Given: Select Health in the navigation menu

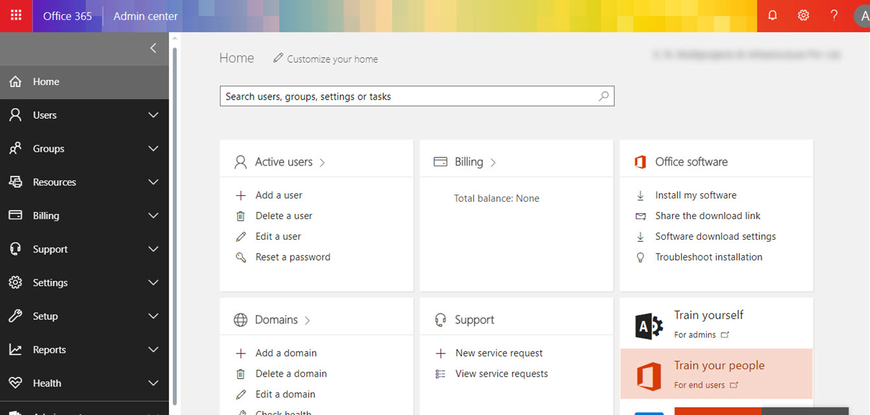Looking at the screenshot, I should (x=84, y=383).
